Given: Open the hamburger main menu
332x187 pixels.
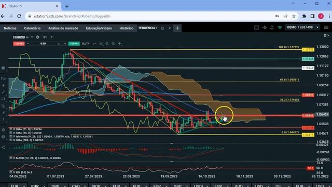Looking at the screenshot, I should click(326, 28).
